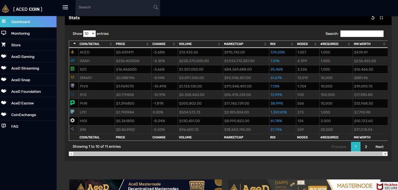Open AceD Gaming menu item
This screenshot has height=190, width=398.
(x=28, y=56)
